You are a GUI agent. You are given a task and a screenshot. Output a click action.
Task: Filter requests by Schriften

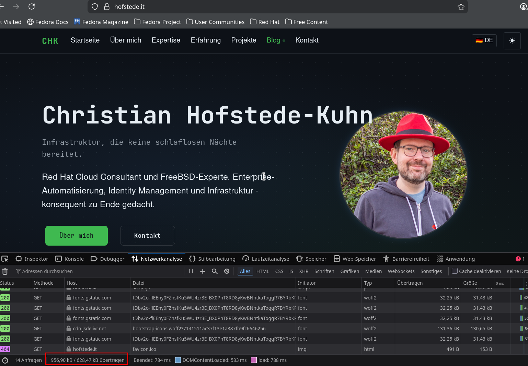(x=324, y=271)
